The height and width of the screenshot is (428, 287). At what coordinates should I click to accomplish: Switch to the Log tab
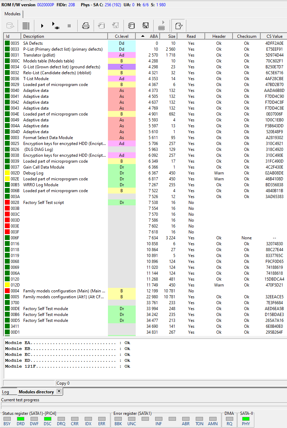[6, 392]
